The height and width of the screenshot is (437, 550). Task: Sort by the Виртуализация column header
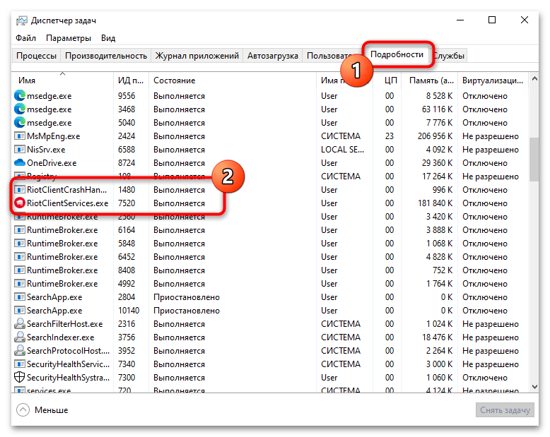pyautogui.click(x=493, y=80)
